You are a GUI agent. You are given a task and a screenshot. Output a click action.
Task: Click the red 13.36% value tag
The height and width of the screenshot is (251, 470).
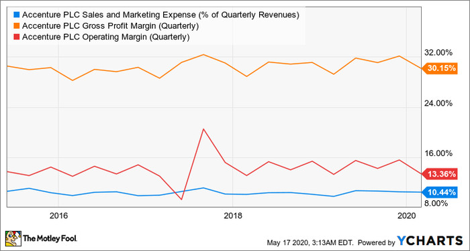(x=439, y=174)
